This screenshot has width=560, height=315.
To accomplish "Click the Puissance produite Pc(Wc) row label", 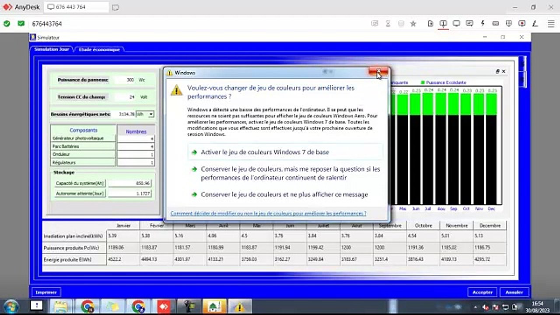I will (x=73, y=248).
